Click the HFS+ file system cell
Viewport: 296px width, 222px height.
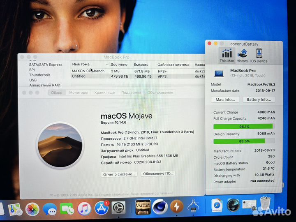click(x=162, y=72)
